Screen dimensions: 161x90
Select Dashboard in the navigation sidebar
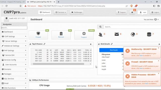click(x=14, y=32)
